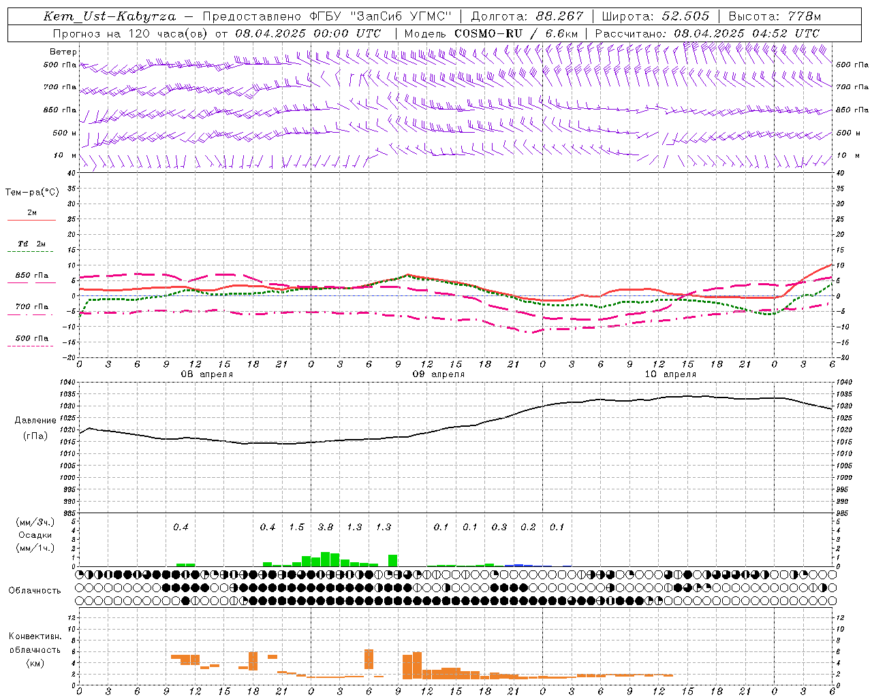Click the 850 гПа temperature legend entry
This screenshot has height=697, width=872.
(32, 276)
